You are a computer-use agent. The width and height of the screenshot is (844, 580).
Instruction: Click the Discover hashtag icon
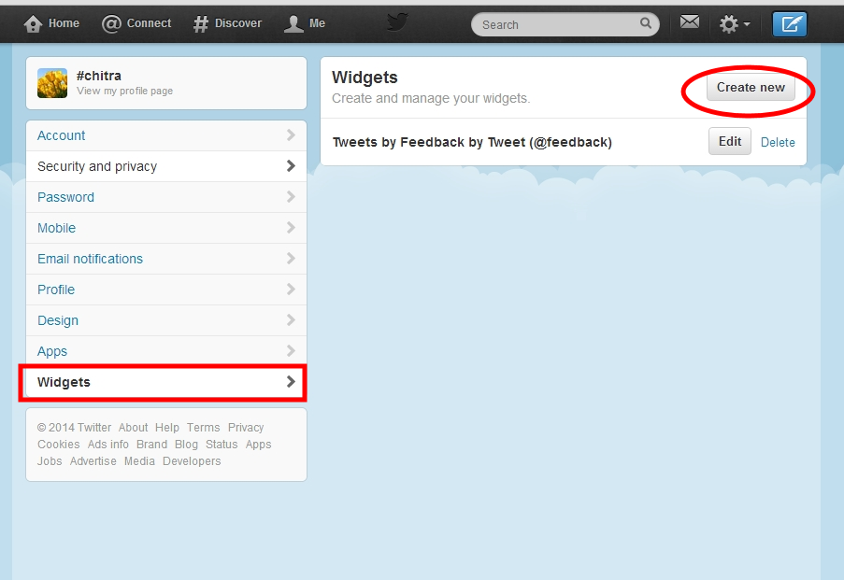point(201,23)
